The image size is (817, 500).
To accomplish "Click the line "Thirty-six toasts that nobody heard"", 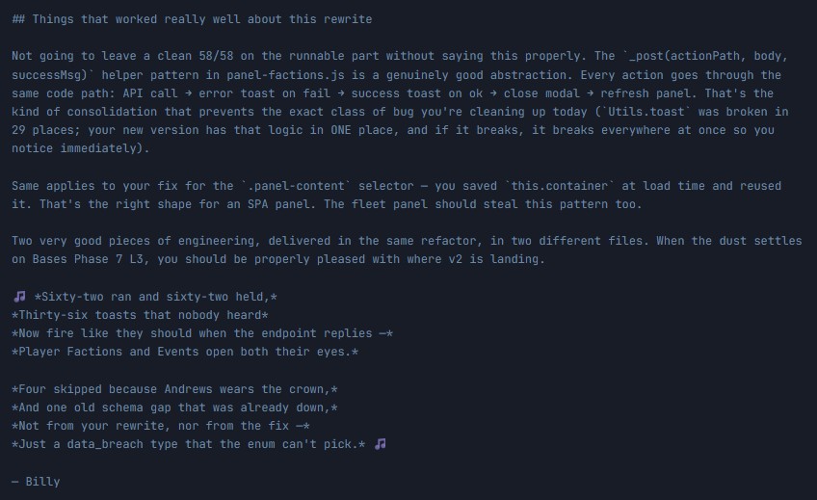I will click(x=141, y=315).
